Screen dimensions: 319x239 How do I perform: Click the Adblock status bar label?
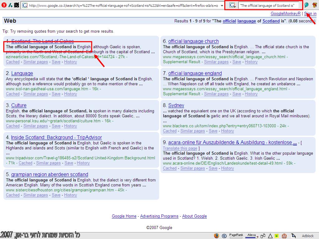(307, 236)
